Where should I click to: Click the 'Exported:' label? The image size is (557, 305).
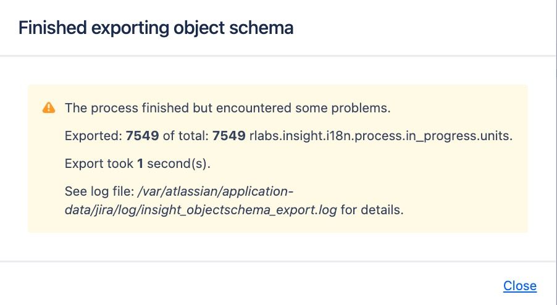[93, 136]
